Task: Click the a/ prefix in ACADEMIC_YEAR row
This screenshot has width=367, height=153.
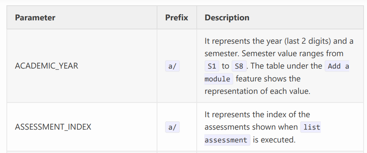Action: tap(173, 66)
